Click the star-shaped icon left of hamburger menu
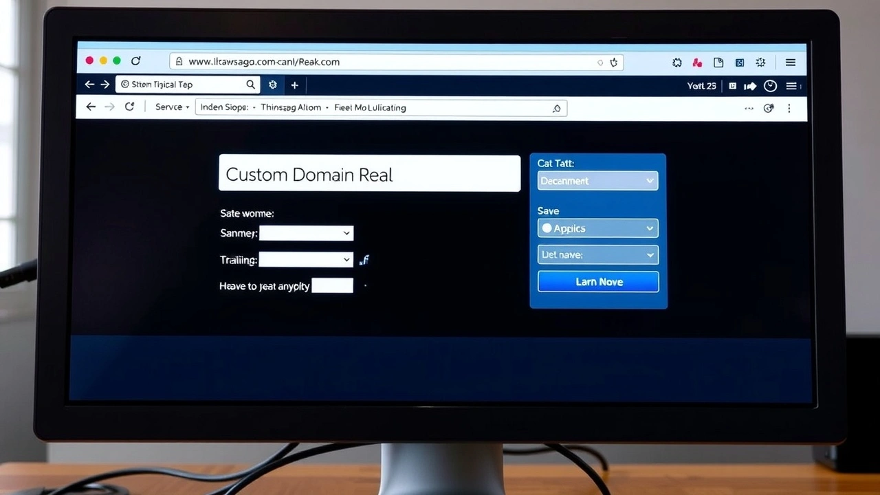This screenshot has width=880, height=495. pos(760,63)
